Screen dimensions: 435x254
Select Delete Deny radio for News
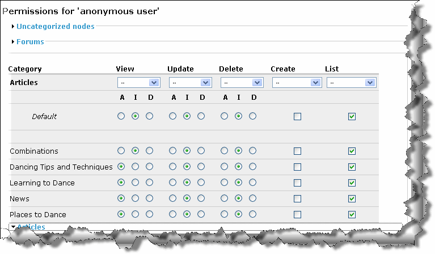tap(252, 198)
